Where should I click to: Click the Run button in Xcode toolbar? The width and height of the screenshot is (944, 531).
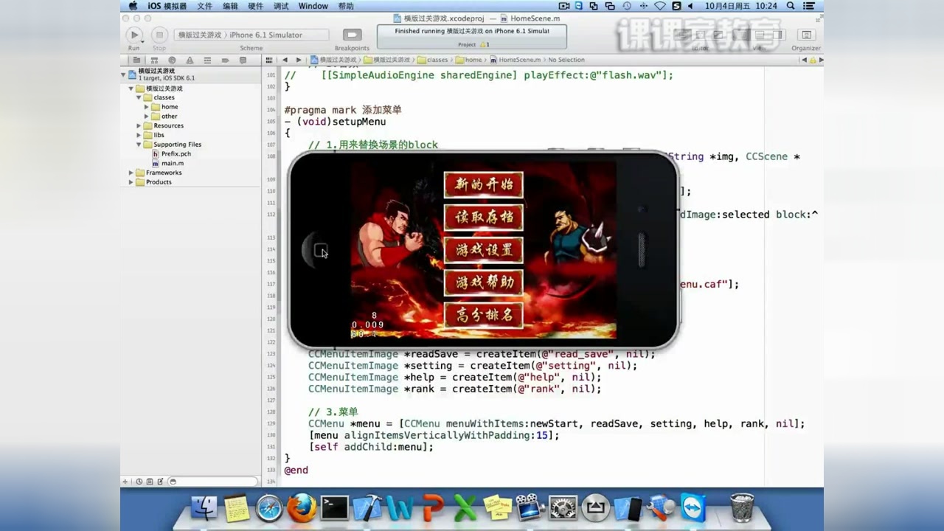point(133,35)
